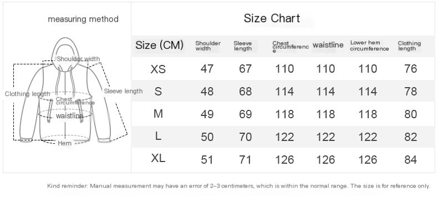
Task: Click the XL clothing length value 84
Action: point(410,160)
